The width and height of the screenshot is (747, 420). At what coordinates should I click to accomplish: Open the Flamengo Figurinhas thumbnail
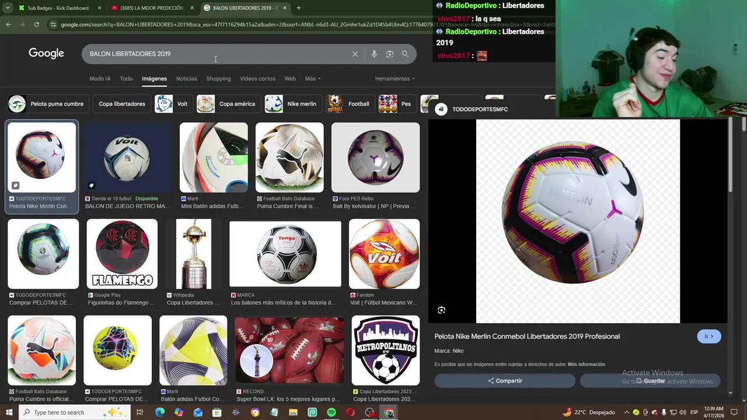122,254
